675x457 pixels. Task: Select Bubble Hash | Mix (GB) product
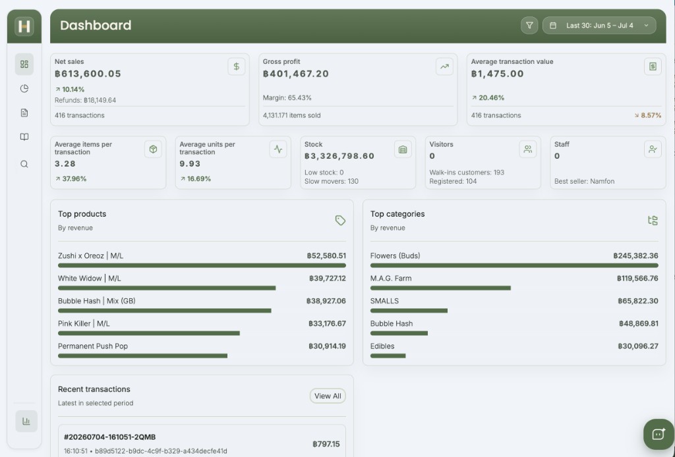coord(97,301)
